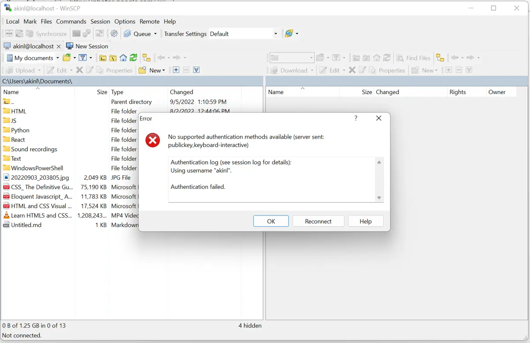Open the Session menu
530x343 pixels.
(x=100, y=21)
